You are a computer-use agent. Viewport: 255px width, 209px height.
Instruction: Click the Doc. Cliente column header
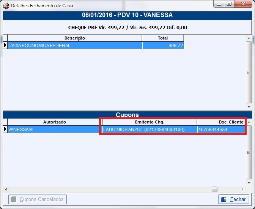221,122
